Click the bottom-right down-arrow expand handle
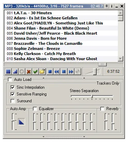Screen dimensions: 128x142 coord(84,137)
